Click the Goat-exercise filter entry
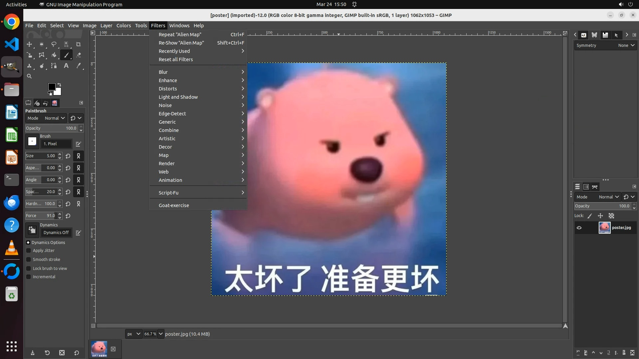 pyautogui.click(x=174, y=205)
